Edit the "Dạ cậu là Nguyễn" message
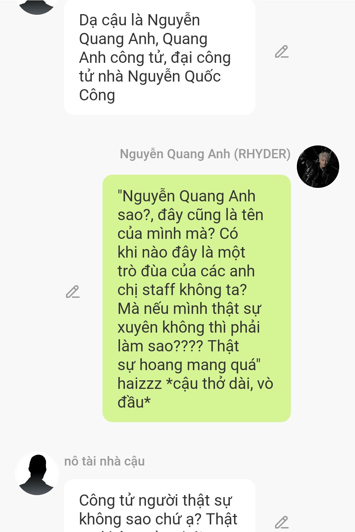Screen dimensions: 355x532 coord(282,52)
